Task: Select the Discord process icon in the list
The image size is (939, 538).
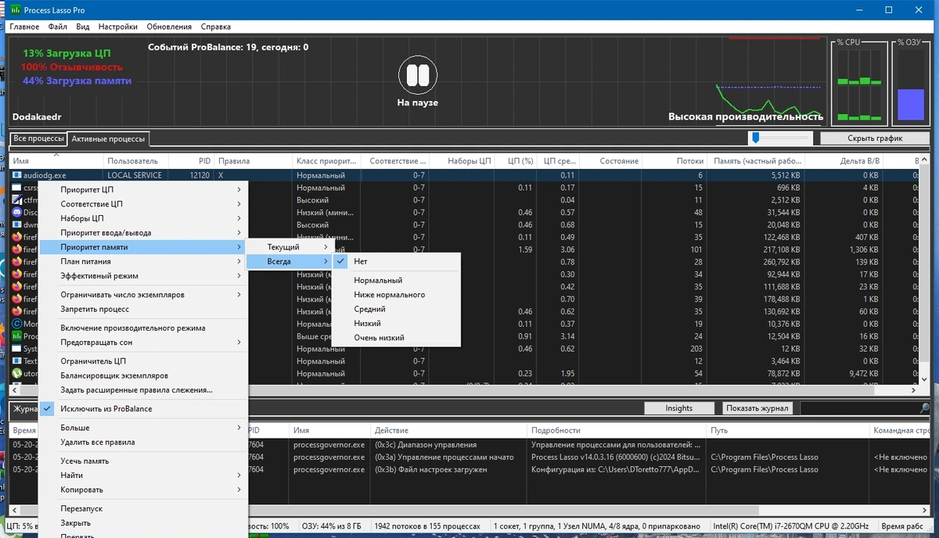Action: coord(17,213)
